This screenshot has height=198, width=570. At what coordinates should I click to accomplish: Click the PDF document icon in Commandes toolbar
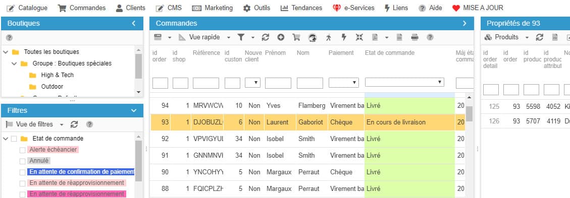(375, 37)
